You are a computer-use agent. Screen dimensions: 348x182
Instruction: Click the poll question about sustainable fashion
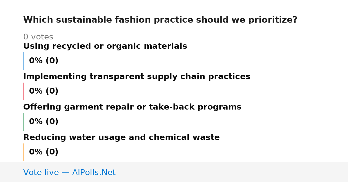tap(160, 20)
